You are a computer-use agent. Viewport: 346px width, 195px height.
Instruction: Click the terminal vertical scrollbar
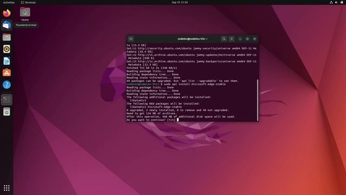(x=257, y=100)
